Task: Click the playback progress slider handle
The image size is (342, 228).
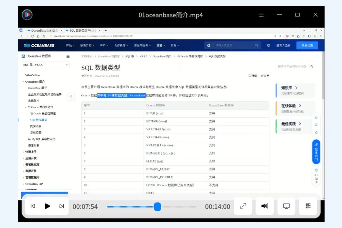Action: 157,206
